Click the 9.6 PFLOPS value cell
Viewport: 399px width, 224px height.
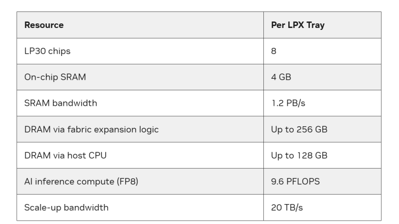pyautogui.click(x=292, y=181)
